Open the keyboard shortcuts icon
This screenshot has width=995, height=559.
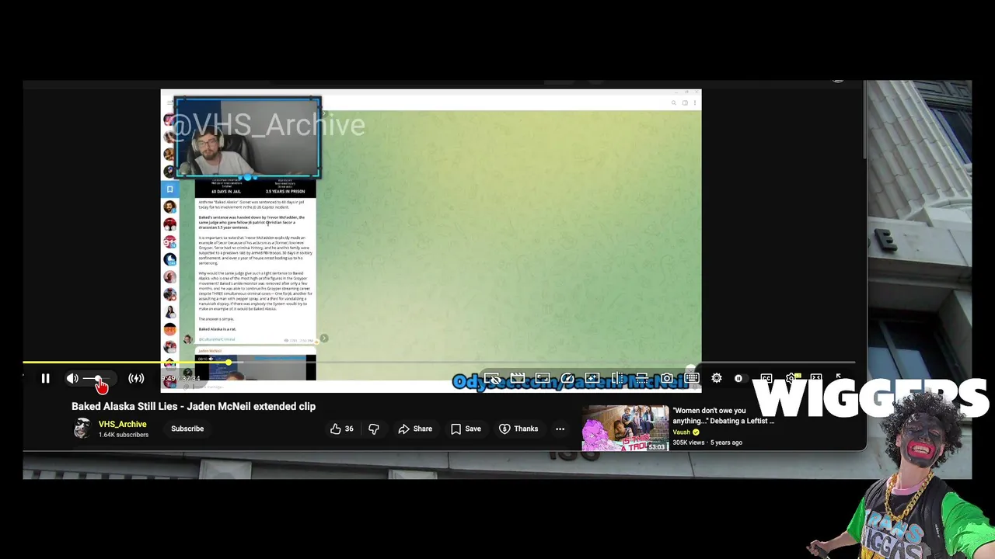pyautogui.click(x=692, y=378)
